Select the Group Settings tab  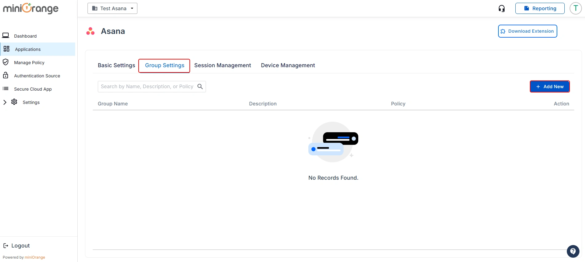point(165,66)
